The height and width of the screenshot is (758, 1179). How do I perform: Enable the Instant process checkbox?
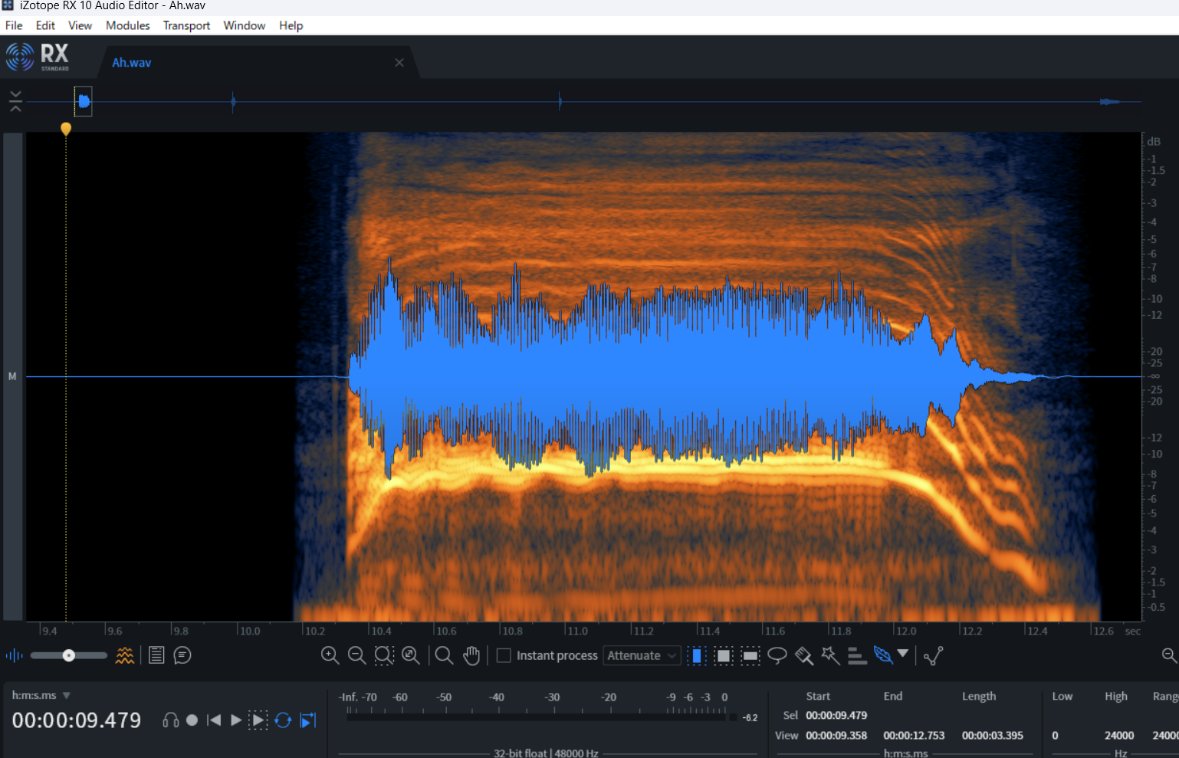pos(504,655)
